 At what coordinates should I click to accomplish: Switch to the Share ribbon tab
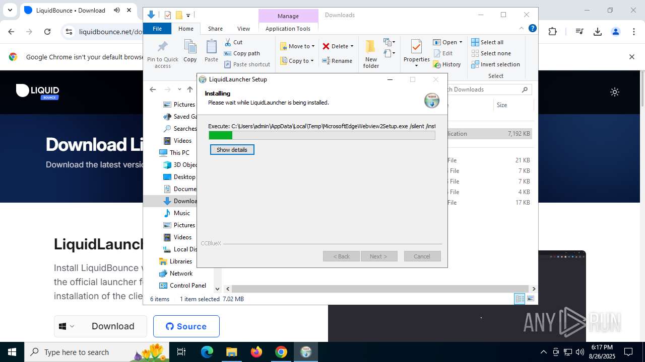[x=215, y=29]
